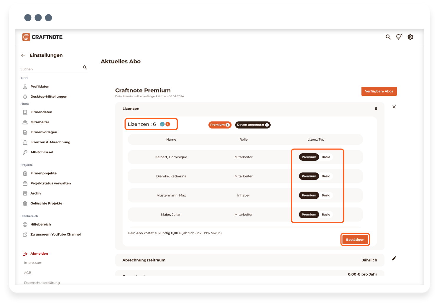Click the Firmenvorlagen document icon
439x306 pixels.
tap(25, 132)
